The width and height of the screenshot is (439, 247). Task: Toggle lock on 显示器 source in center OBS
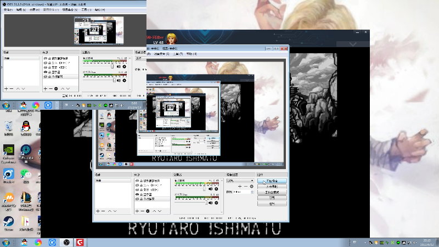tap(141, 194)
